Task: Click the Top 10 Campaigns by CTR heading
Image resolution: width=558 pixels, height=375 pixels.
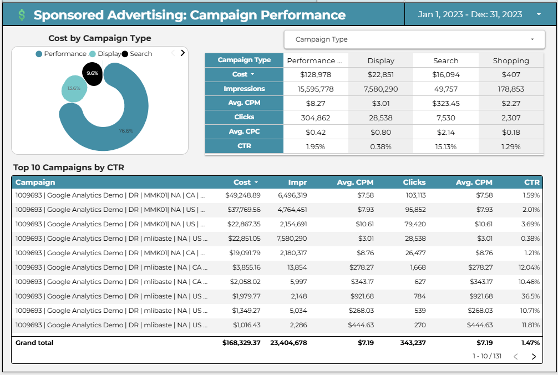Action: tap(69, 168)
